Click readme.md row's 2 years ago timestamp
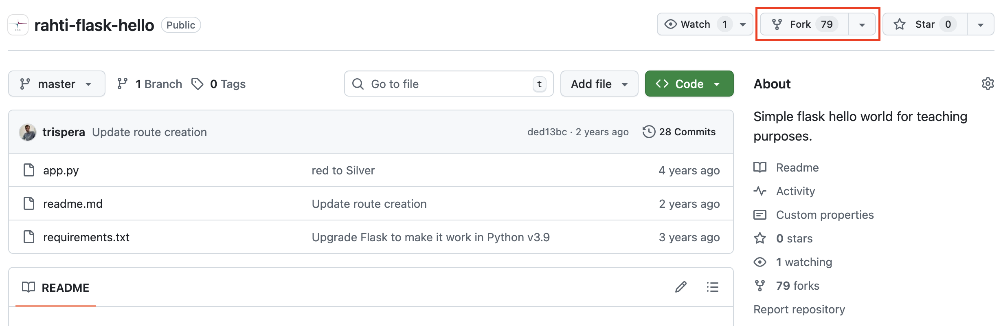The width and height of the screenshot is (1001, 326). point(689,204)
